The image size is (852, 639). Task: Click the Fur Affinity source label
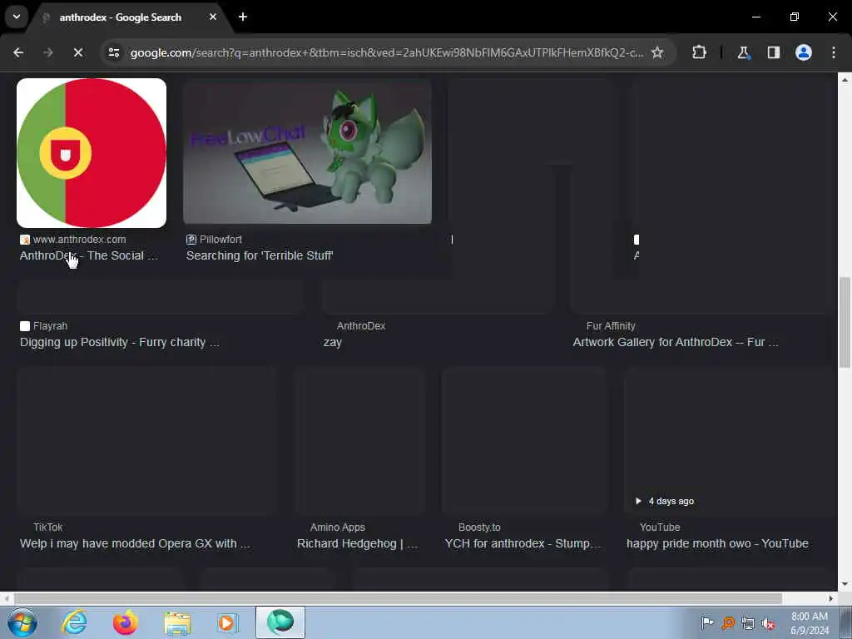[x=611, y=326]
